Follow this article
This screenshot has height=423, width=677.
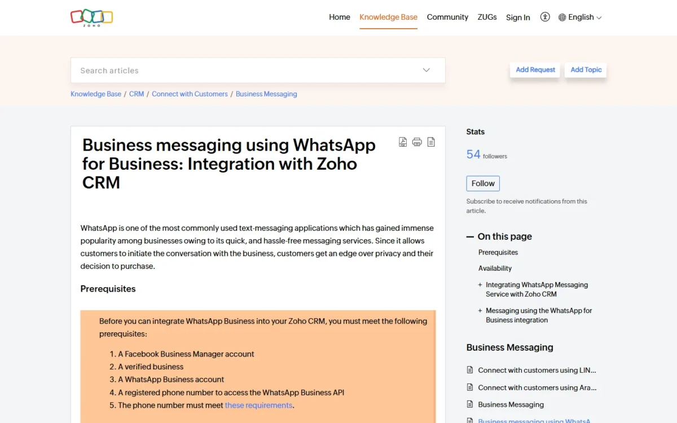click(x=483, y=183)
